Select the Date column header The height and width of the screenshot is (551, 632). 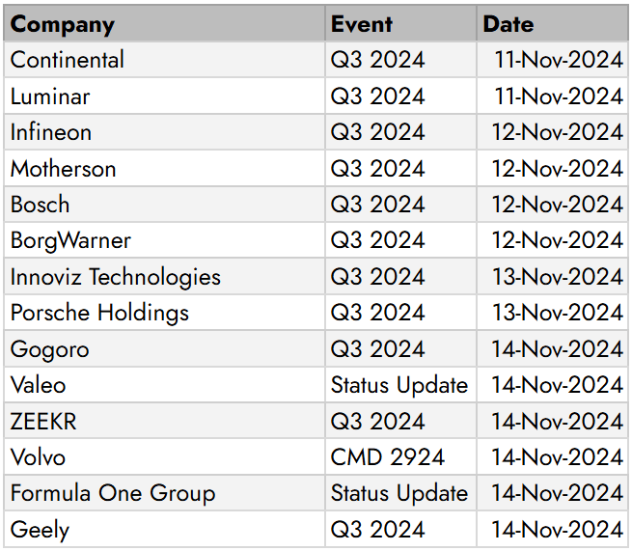(x=552, y=23)
